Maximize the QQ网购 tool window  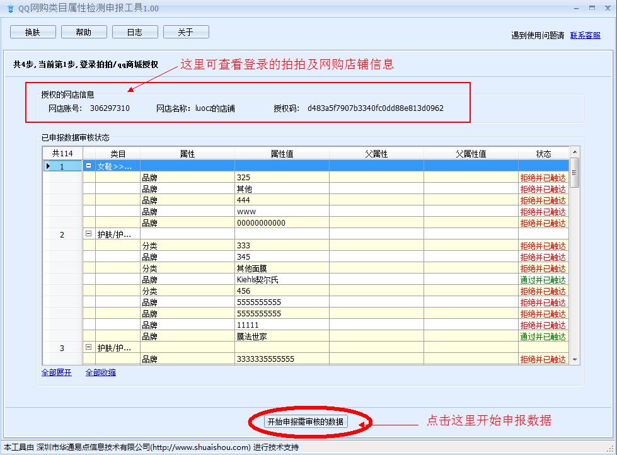click(592, 8)
